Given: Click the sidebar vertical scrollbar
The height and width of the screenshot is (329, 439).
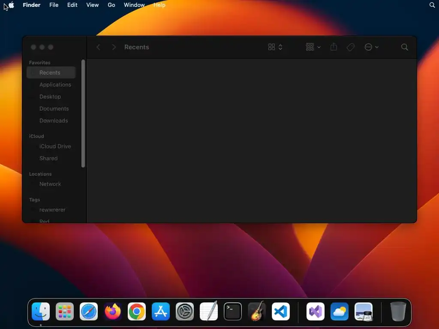Looking at the screenshot, I should pos(83,114).
